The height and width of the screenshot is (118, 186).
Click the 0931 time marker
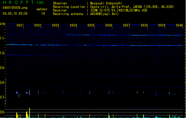tap(20, 25)
